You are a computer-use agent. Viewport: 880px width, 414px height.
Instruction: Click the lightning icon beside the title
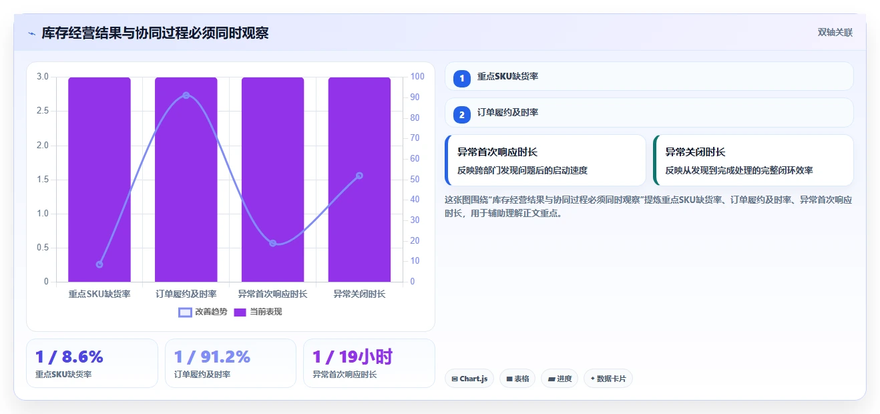(x=31, y=33)
